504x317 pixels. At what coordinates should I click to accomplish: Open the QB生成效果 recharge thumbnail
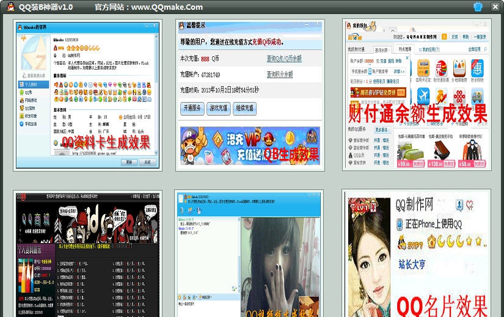[x=250, y=95]
